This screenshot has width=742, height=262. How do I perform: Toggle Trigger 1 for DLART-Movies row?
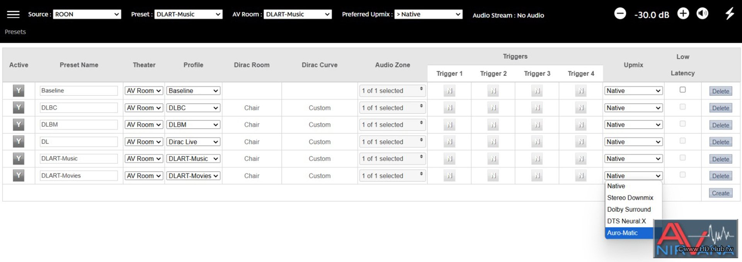point(449,176)
